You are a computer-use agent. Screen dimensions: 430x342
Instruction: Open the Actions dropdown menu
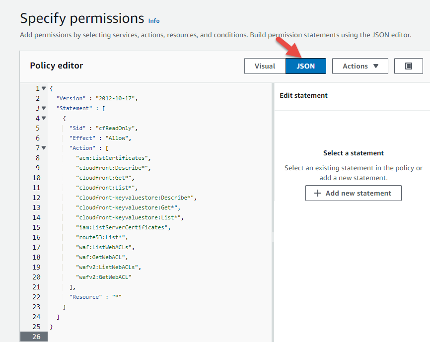click(360, 66)
